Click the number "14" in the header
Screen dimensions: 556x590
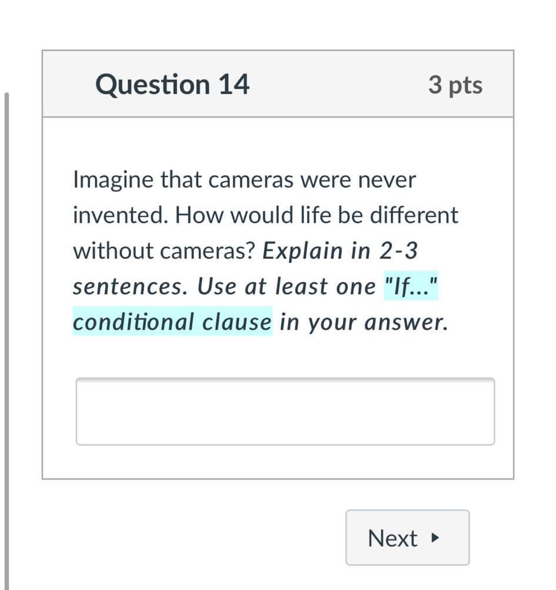tap(234, 85)
